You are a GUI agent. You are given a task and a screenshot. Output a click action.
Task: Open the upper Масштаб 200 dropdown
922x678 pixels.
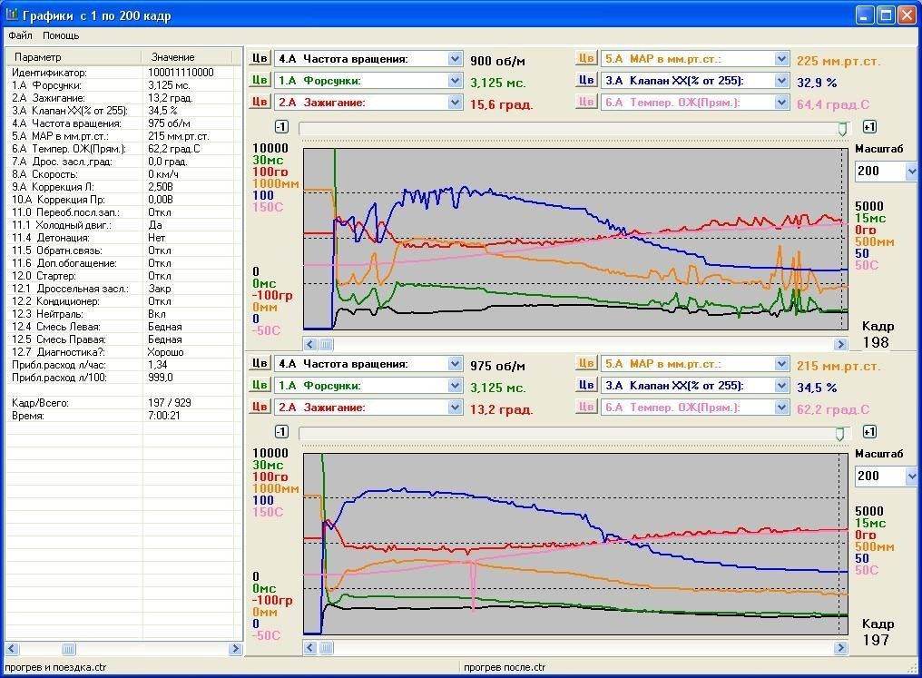coord(910,172)
